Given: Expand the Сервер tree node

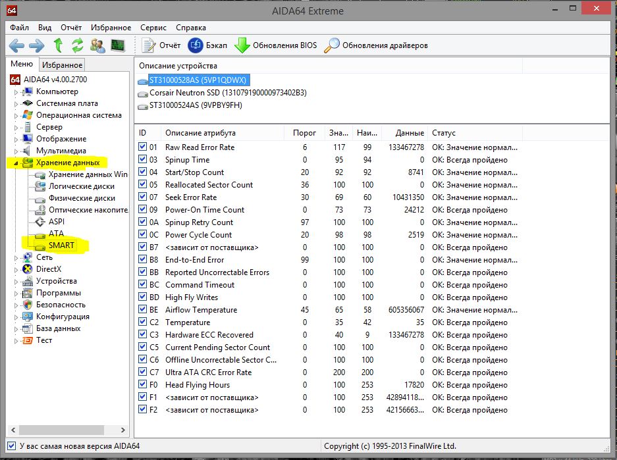Looking at the screenshot, I should click(x=16, y=128).
